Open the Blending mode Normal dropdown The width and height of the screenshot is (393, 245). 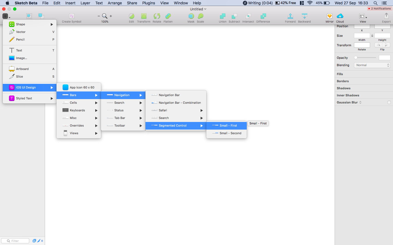372,65
